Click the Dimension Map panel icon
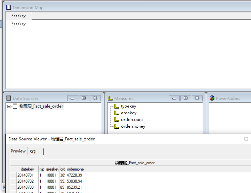This screenshot has height=193, width=251. coord(8,7)
